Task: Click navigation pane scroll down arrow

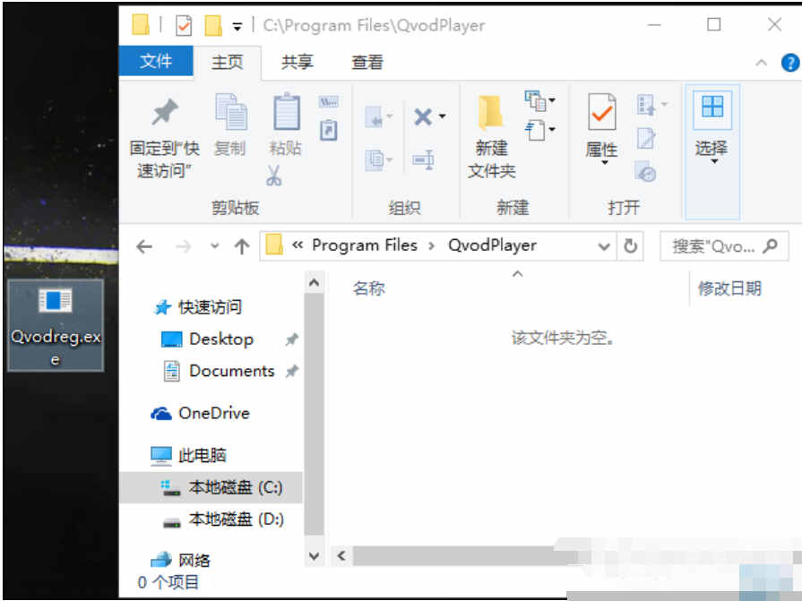Action: [x=314, y=556]
